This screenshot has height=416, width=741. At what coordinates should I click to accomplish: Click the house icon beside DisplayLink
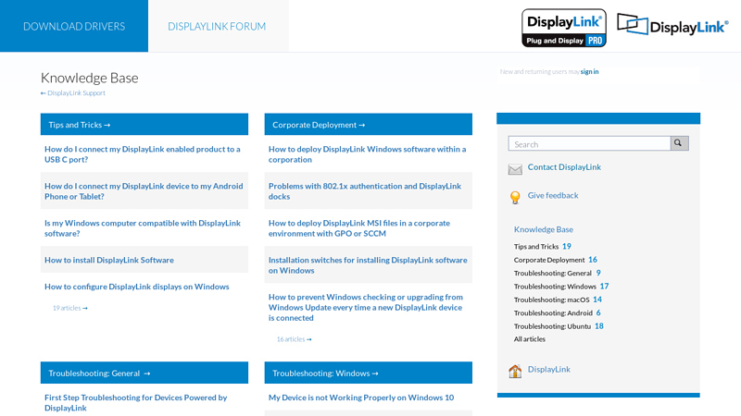click(515, 371)
